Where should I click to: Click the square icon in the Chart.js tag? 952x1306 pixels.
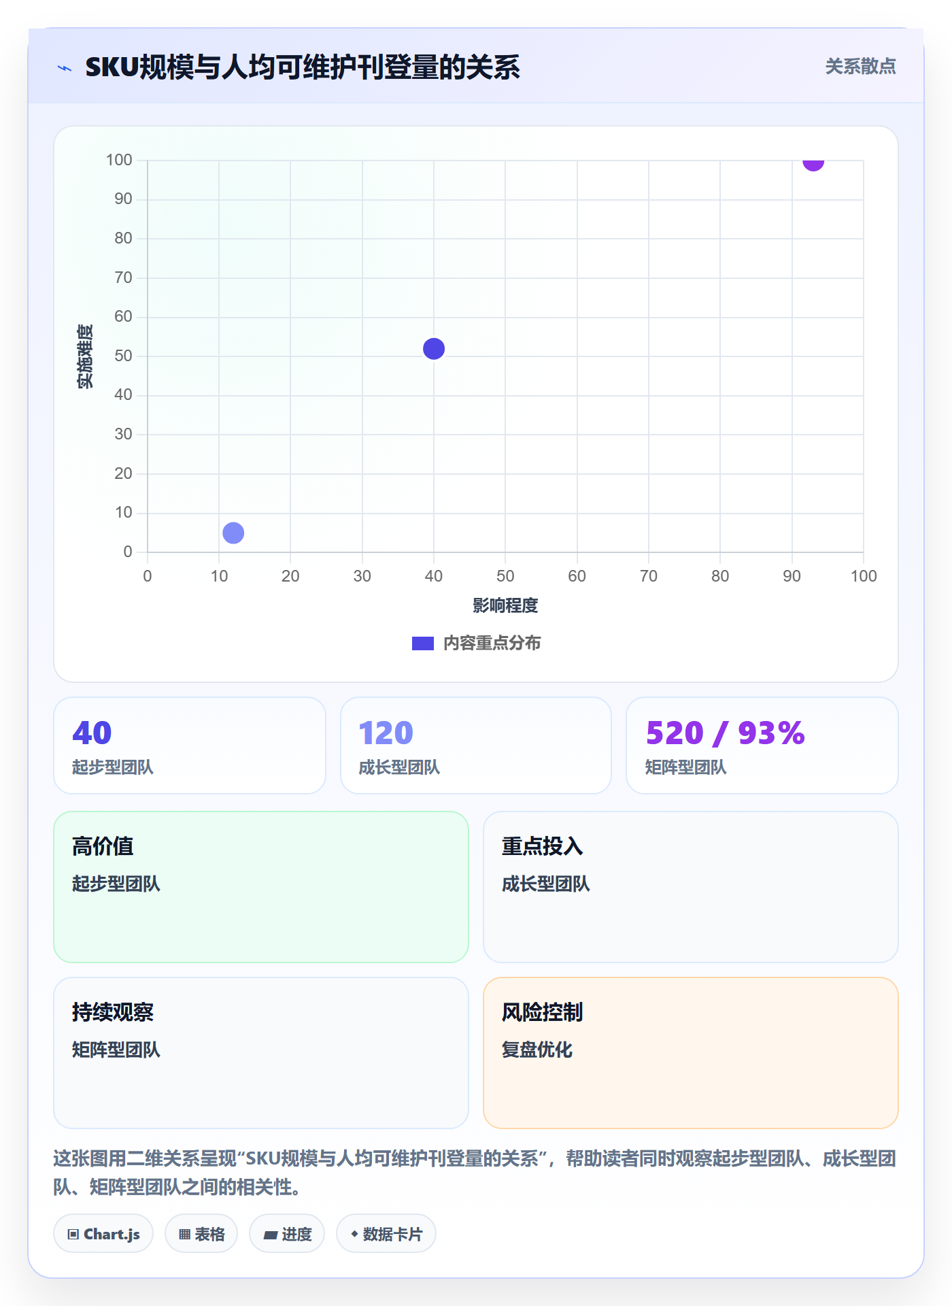(73, 1235)
